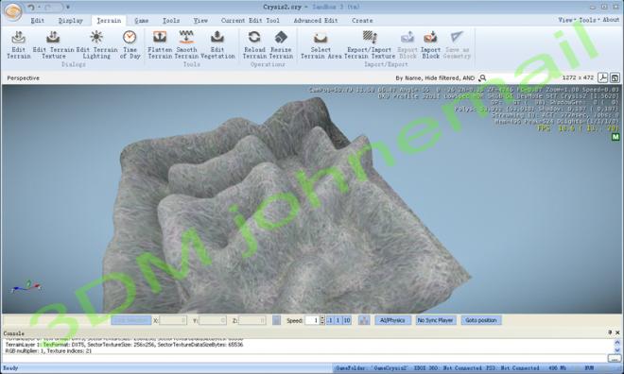Open the Time of Day dialog
Image resolution: width=624 pixels, height=374 pixels.
[x=130, y=45]
